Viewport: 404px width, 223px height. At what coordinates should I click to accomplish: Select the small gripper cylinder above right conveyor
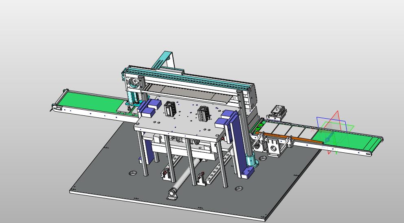(x=277, y=113)
